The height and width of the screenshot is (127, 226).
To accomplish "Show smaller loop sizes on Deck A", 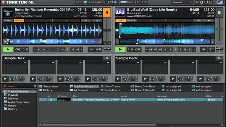I will pyautogui.click(x=34, y=49).
